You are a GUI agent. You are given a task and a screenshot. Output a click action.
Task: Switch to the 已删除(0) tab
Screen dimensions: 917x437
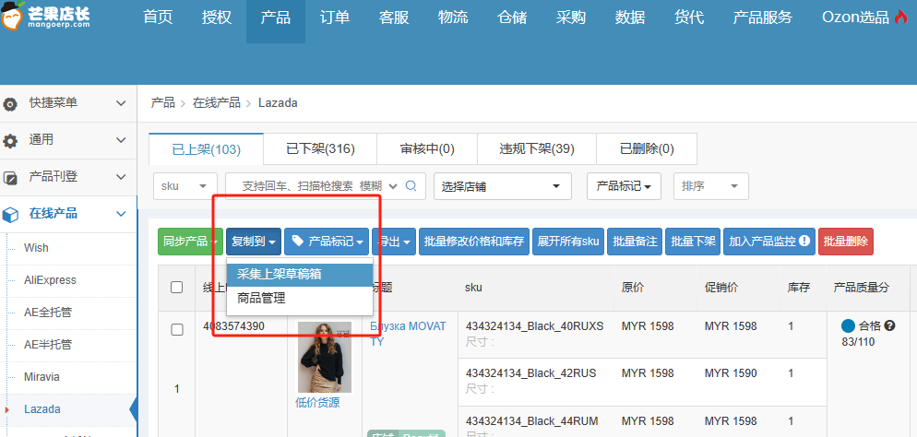coord(647,149)
